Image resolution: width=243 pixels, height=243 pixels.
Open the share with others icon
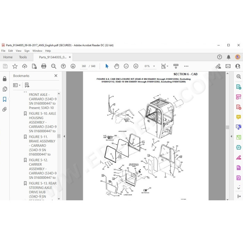tap(238, 66)
